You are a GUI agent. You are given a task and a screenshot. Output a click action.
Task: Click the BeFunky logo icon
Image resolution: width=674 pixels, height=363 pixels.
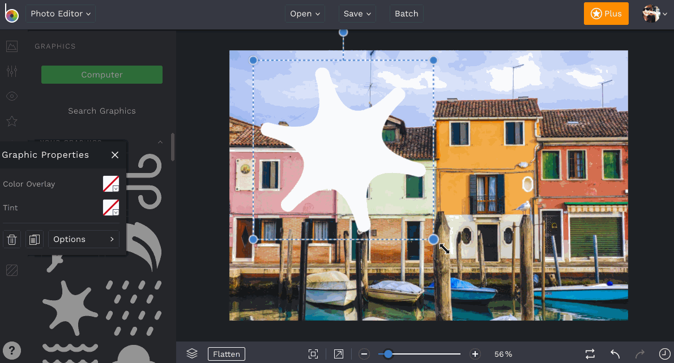[x=11, y=14]
